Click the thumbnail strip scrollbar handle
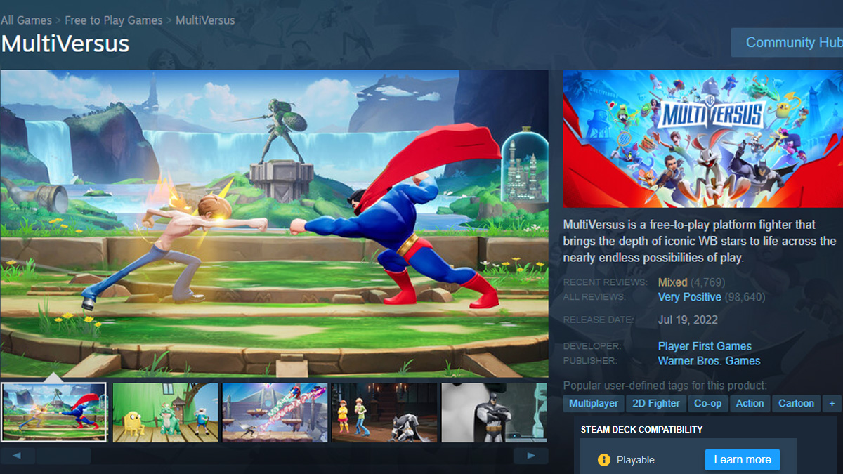Image resolution: width=843 pixels, height=474 pixels. 63,456
